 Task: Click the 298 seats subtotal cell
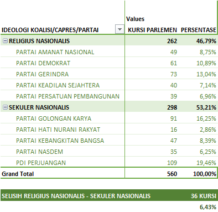(x=172, y=107)
